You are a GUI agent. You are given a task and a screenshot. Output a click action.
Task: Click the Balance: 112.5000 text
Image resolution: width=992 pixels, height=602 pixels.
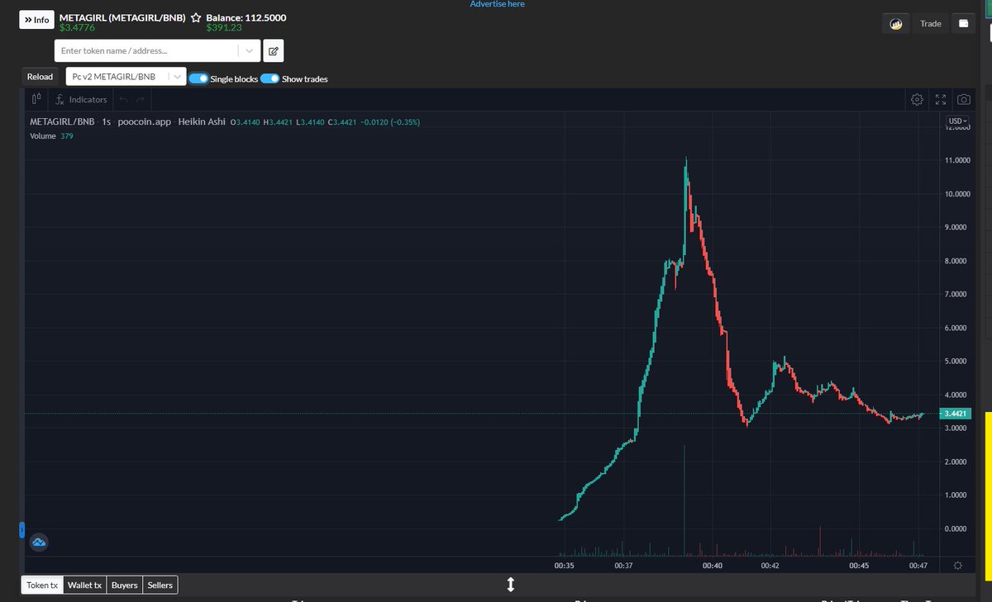(246, 17)
